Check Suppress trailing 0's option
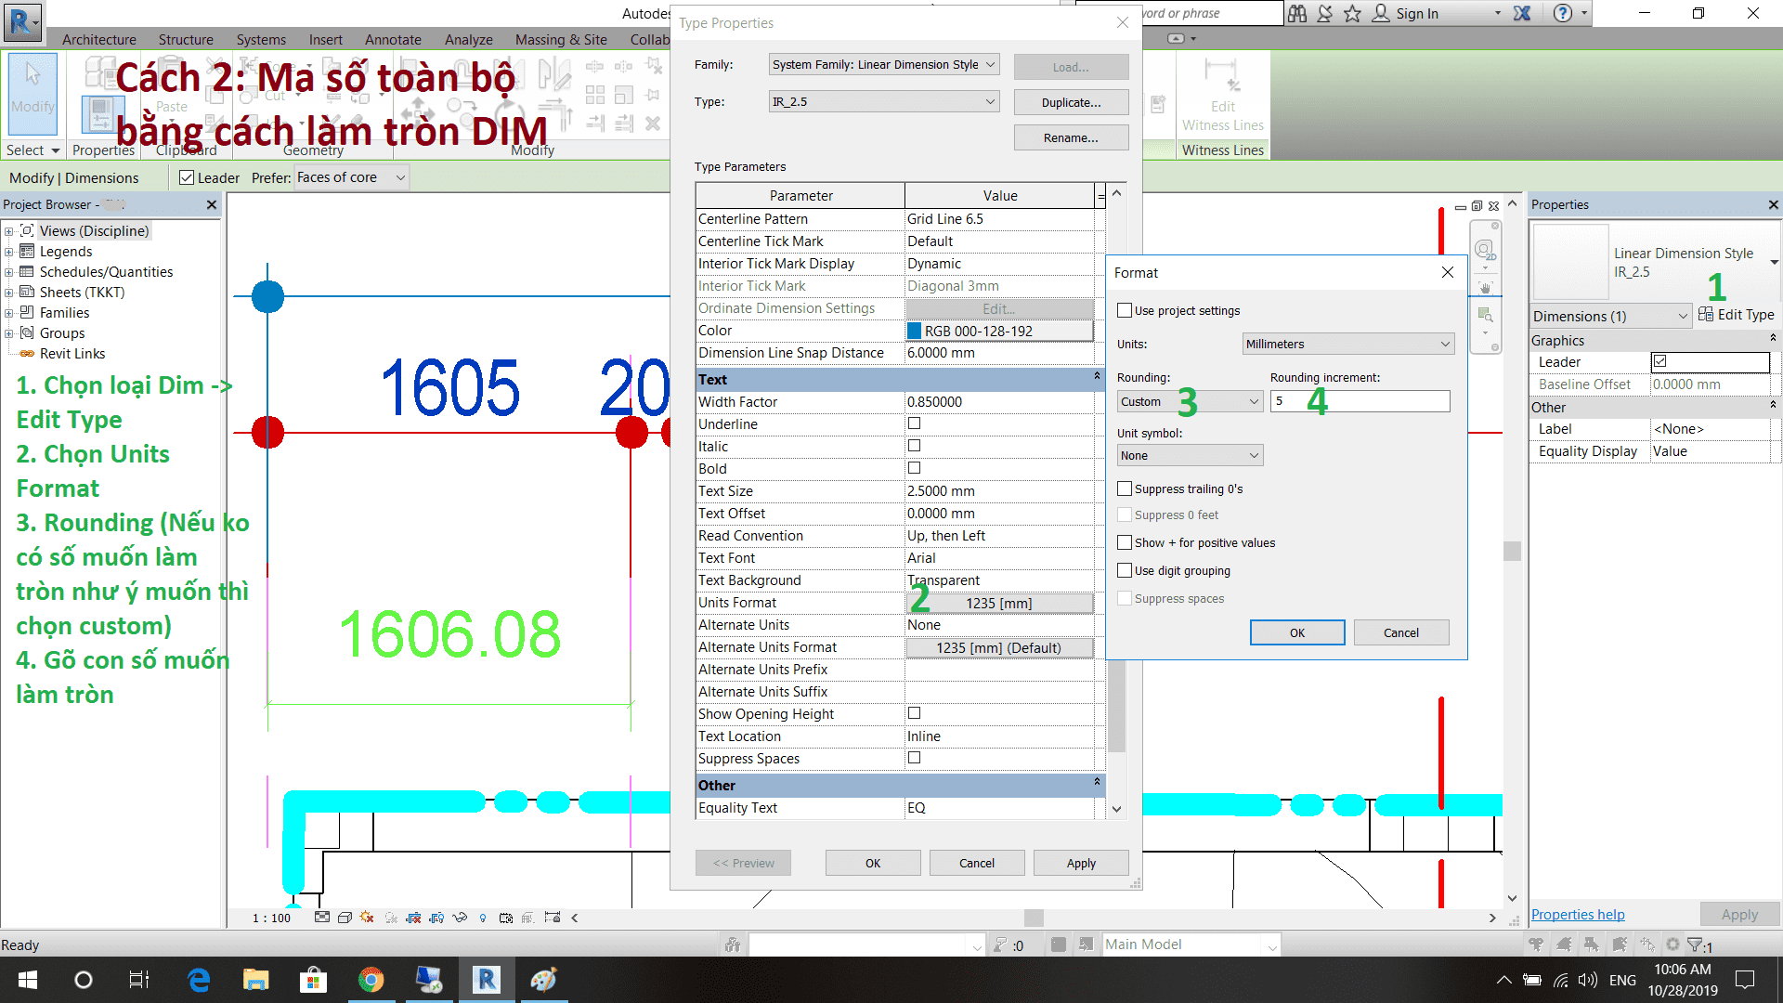The image size is (1783, 1003). click(x=1125, y=488)
